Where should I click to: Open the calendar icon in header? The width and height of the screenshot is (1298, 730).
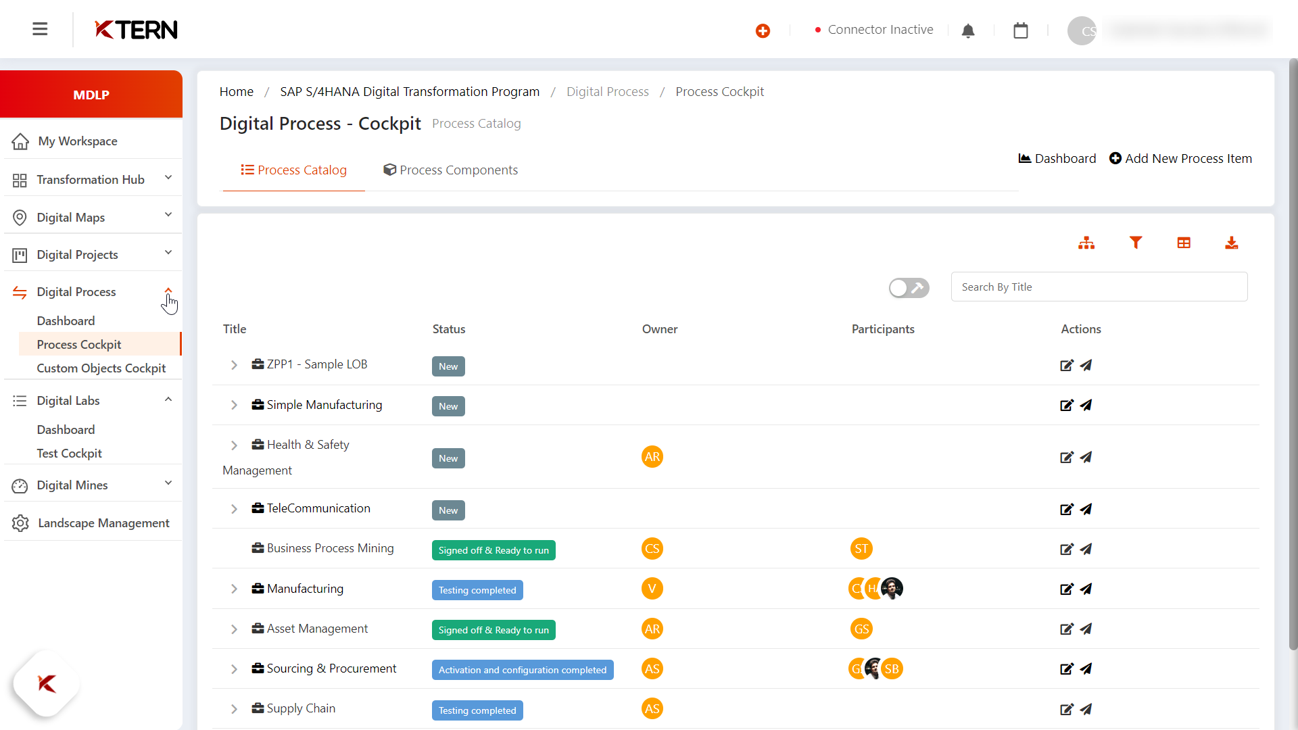[x=1021, y=30]
